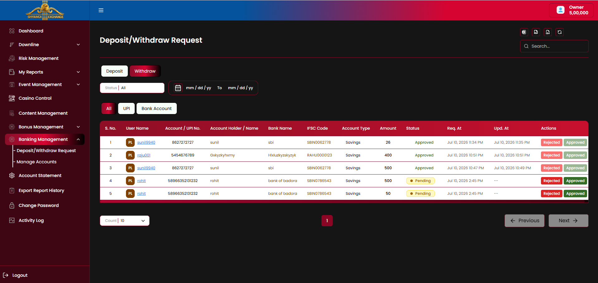Click the search magnifier icon
Image resolution: width=598 pixels, height=283 pixels.
coord(526,46)
